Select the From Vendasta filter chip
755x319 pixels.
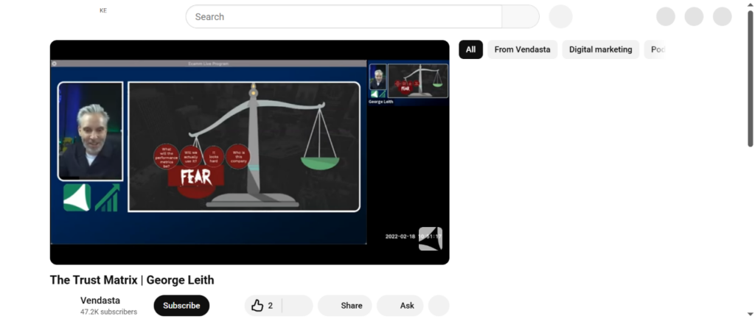click(x=522, y=49)
